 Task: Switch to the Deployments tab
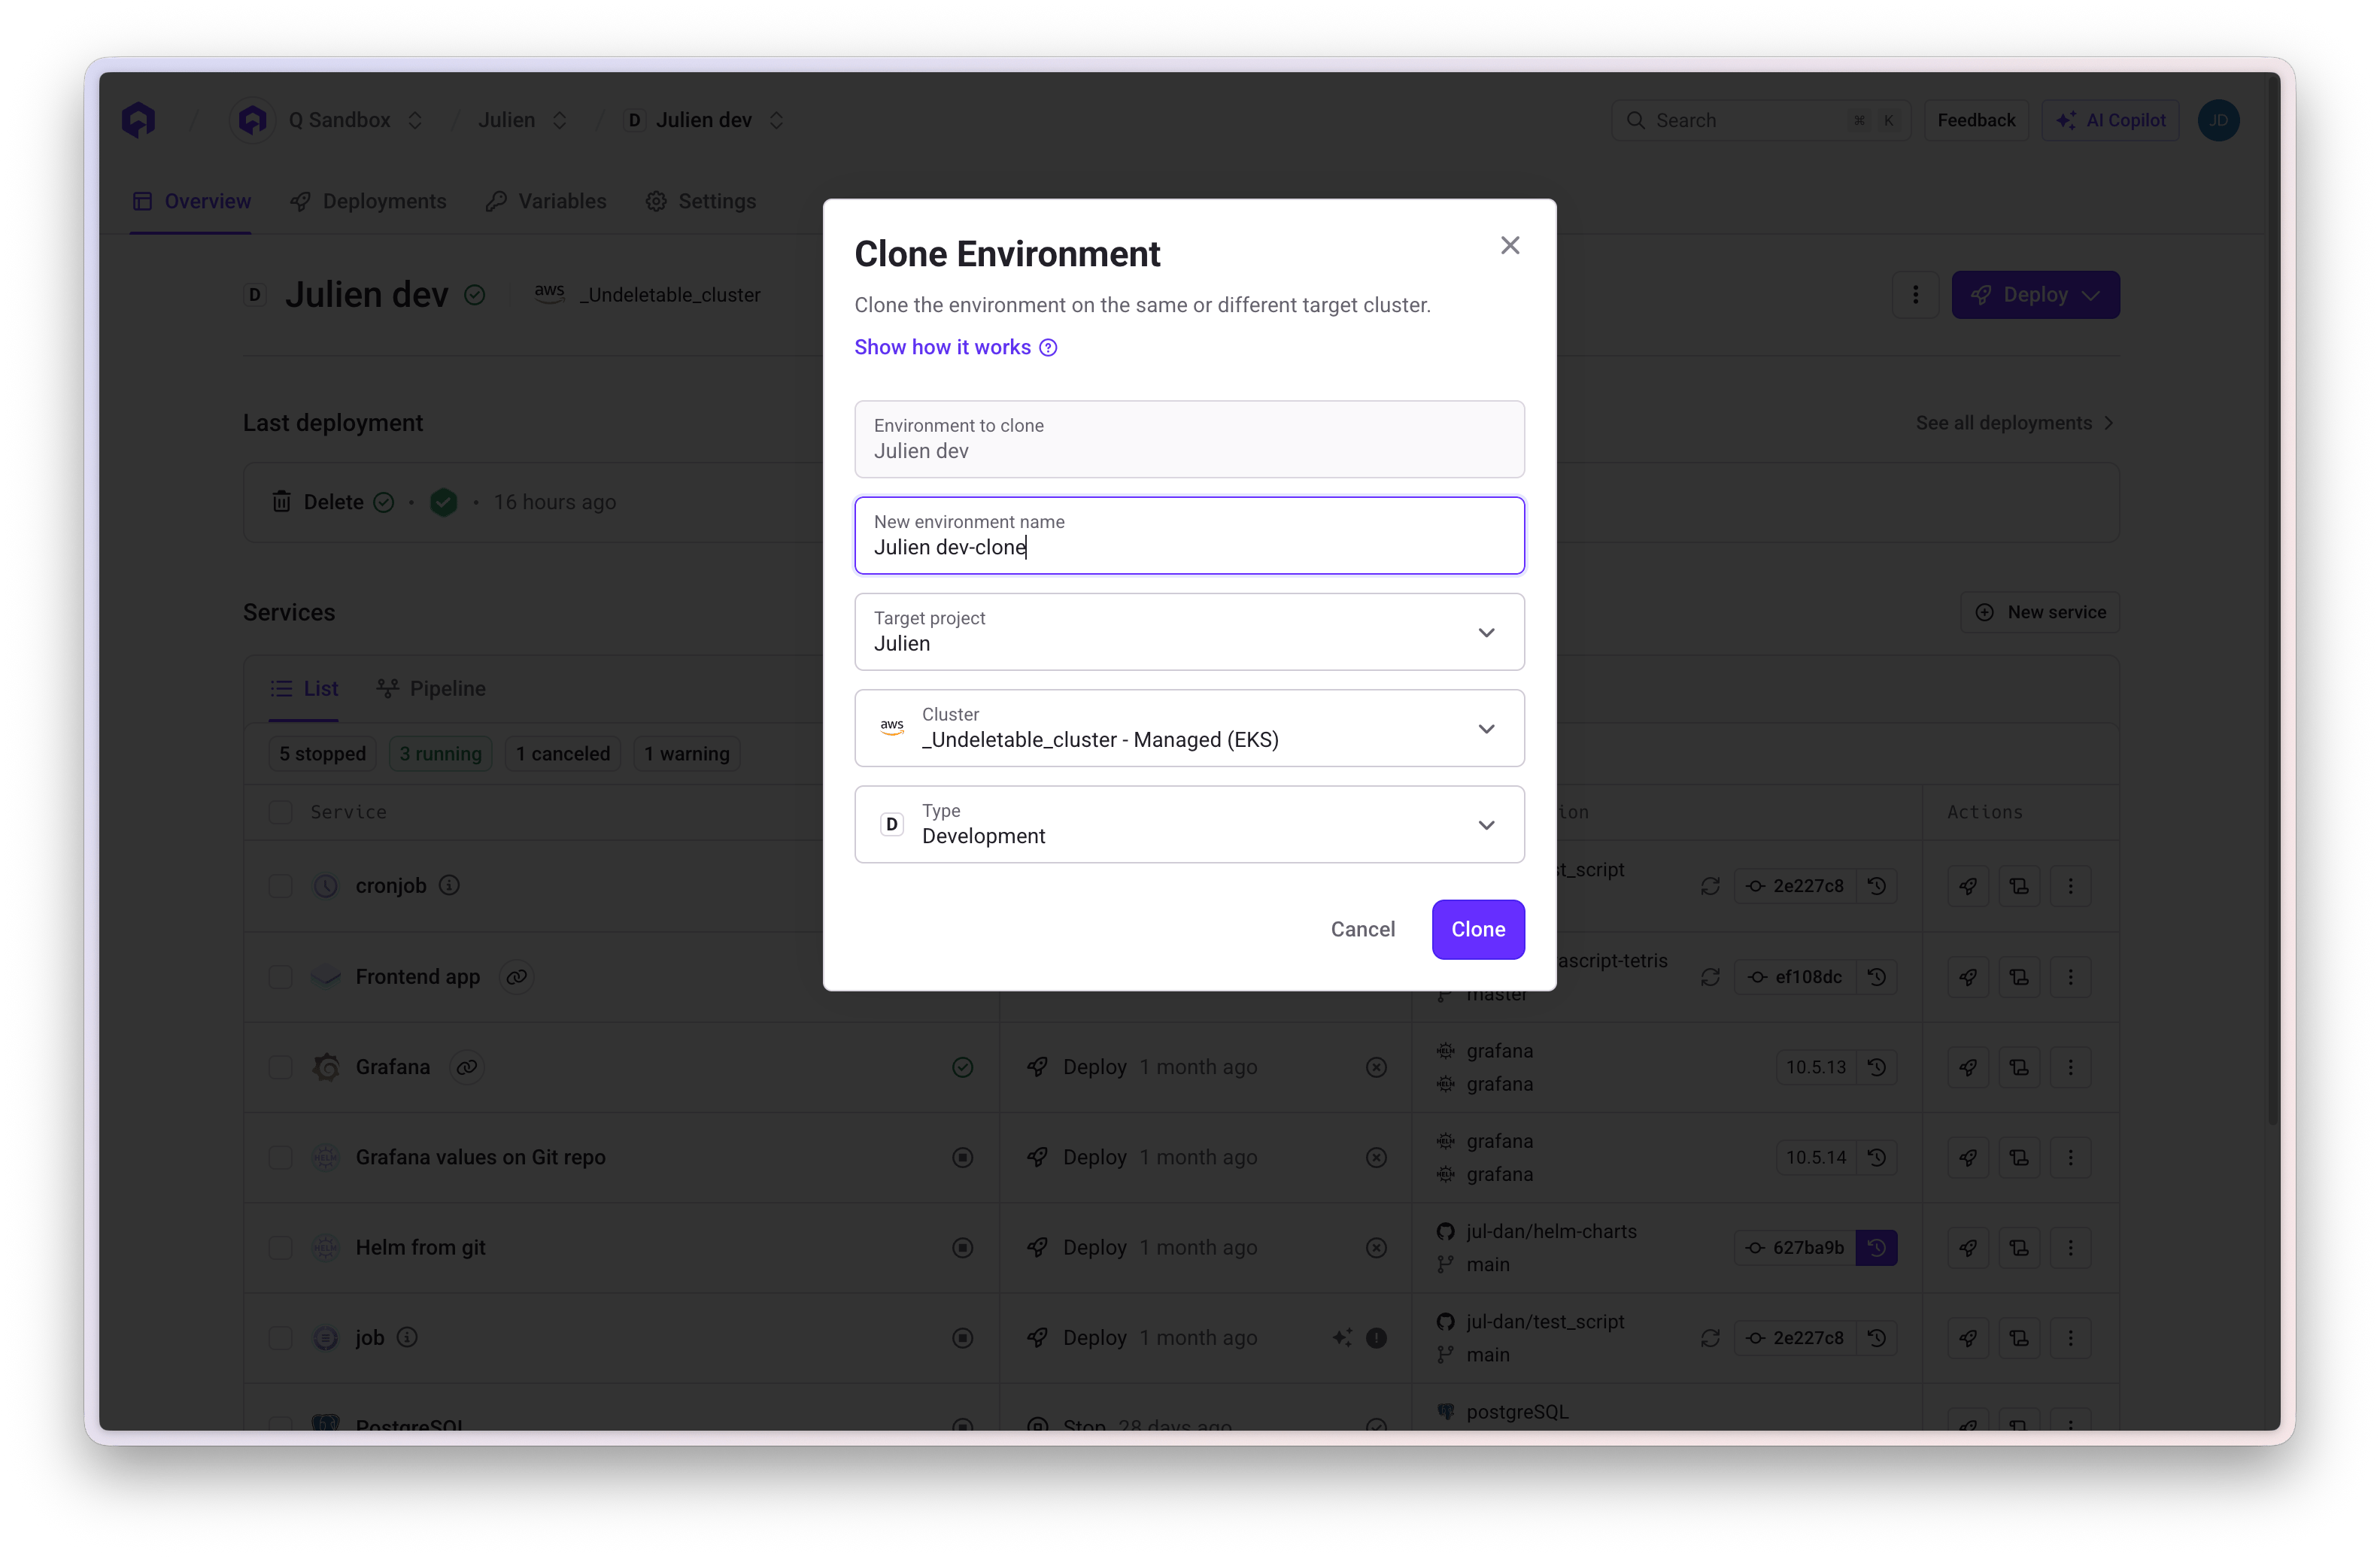tap(368, 201)
